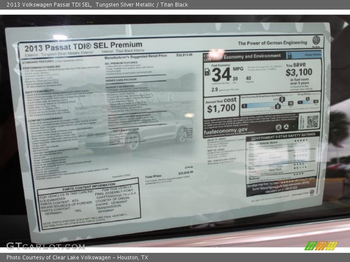The width and height of the screenshot is (350, 262).
Task: Click the photo courtesy Clear Lake Volkswagen caption
Action: [x=77, y=258]
